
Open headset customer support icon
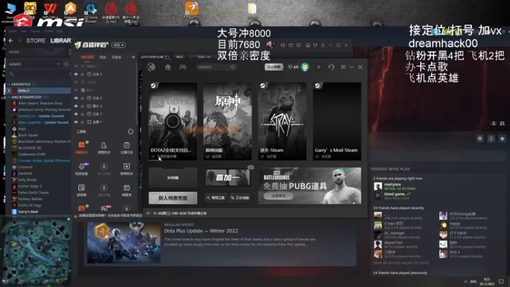[x=331, y=67]
